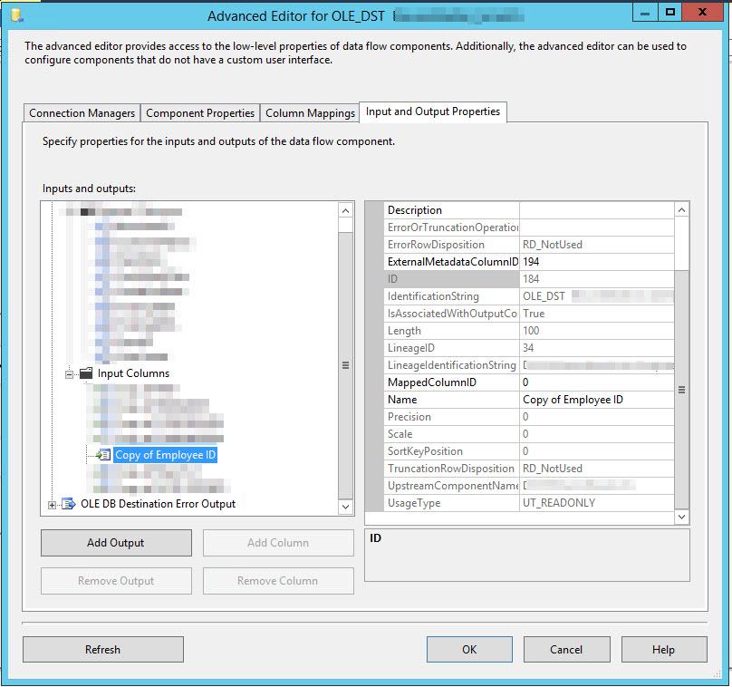Select the SortKeyPosition property row
The height and width of the screenshot is (687, 732).
click(529, 451)
